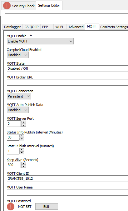Open the MQTT Enable dropdown
The height and width of the screenshot is (211, 128).
pos(40,41)
